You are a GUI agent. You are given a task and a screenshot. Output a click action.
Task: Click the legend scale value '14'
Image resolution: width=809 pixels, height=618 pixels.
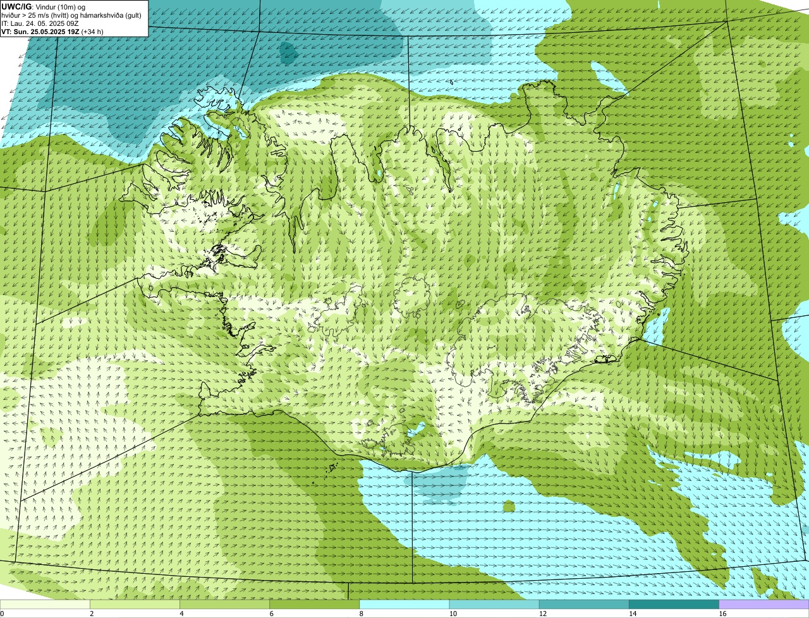[632, 614]
